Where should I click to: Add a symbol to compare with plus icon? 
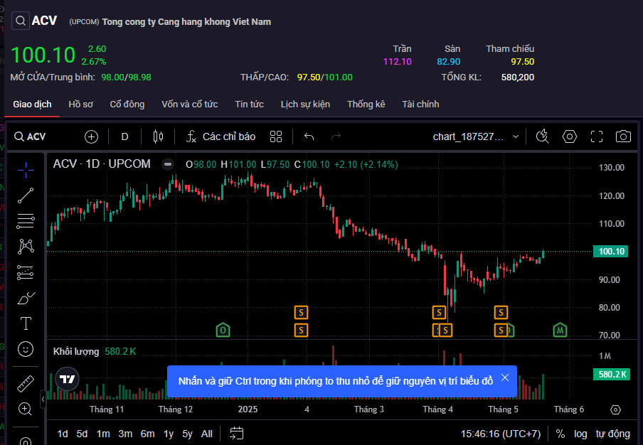(x=91, y=136)
